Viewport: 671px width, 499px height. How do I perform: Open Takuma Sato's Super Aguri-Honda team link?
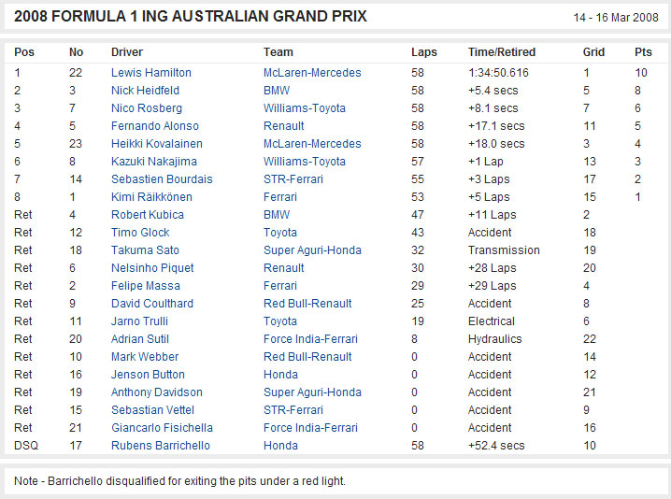[312, 250]
